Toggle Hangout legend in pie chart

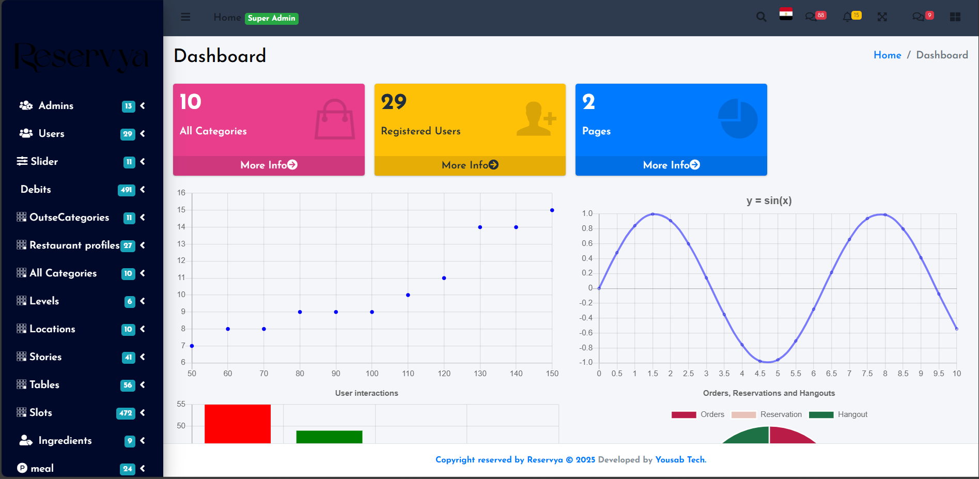point(838,414)
